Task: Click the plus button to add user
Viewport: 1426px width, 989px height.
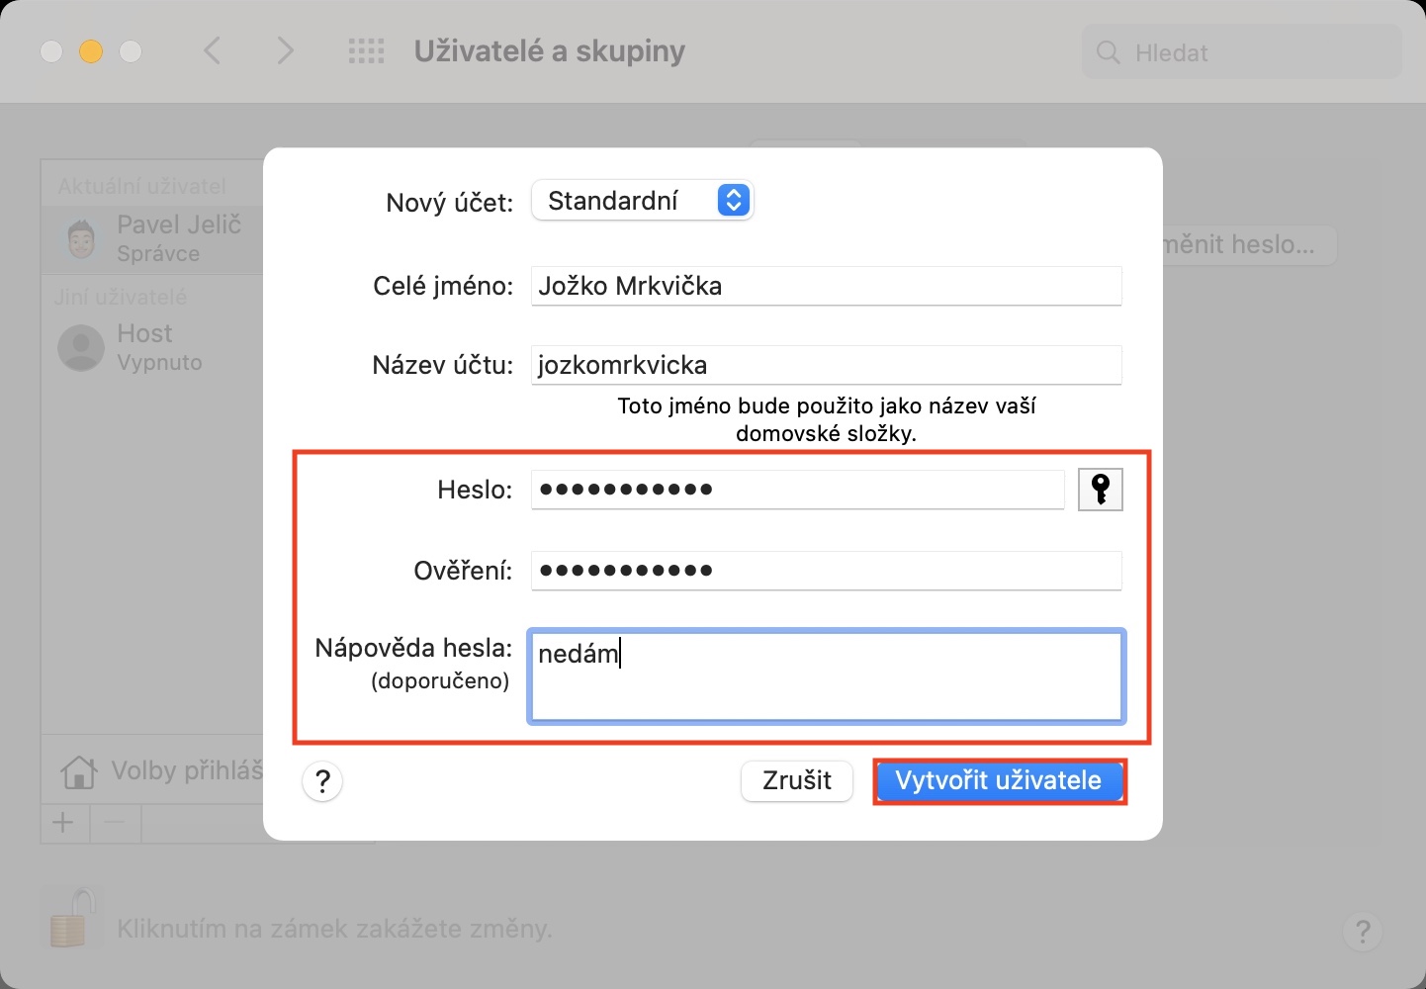Action: 64,822
